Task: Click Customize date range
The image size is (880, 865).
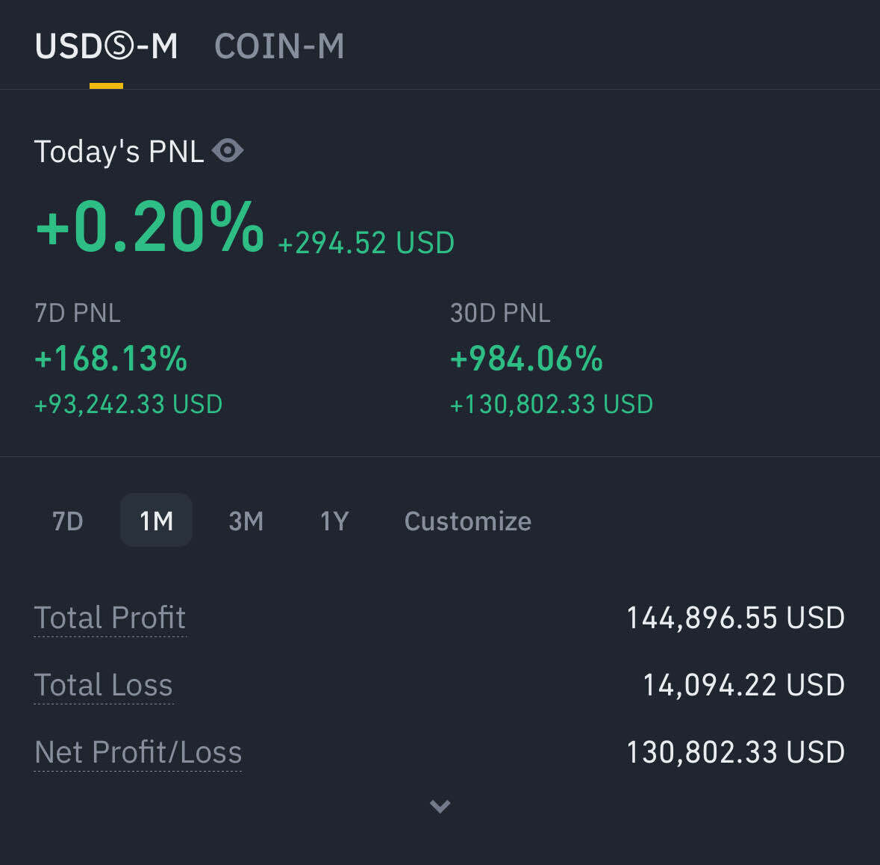Action: (467, 521)
